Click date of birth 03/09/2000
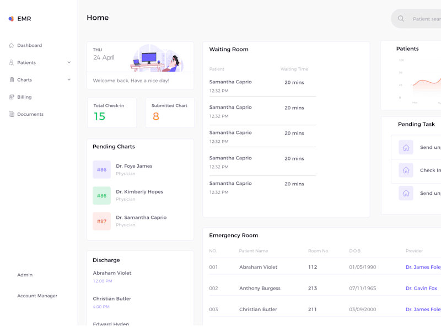441x331 pixels. click(x=363, y=309)
